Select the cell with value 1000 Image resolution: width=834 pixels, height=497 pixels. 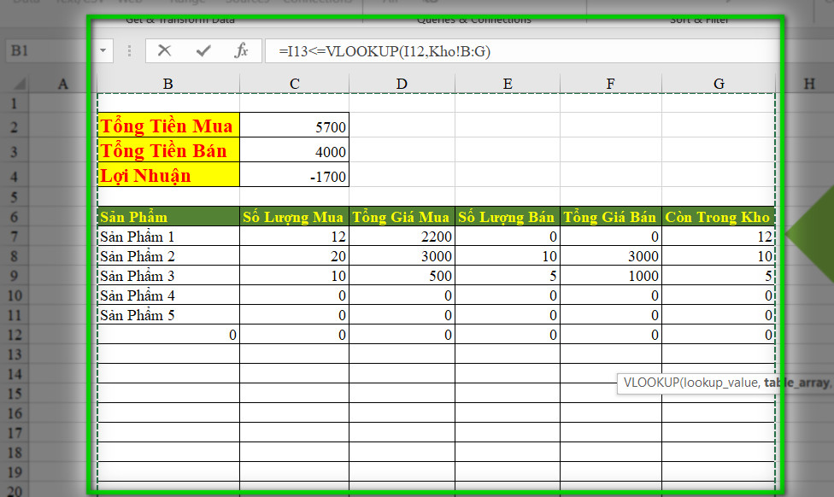611,275
